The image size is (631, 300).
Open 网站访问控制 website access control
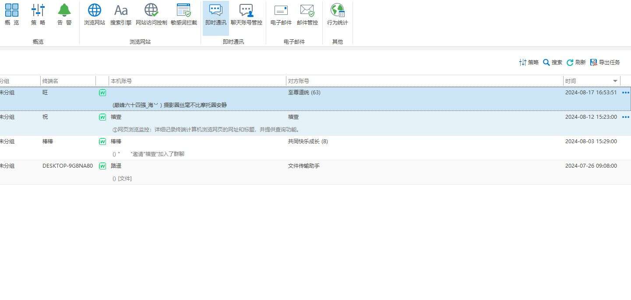click(x=151, y=14)
